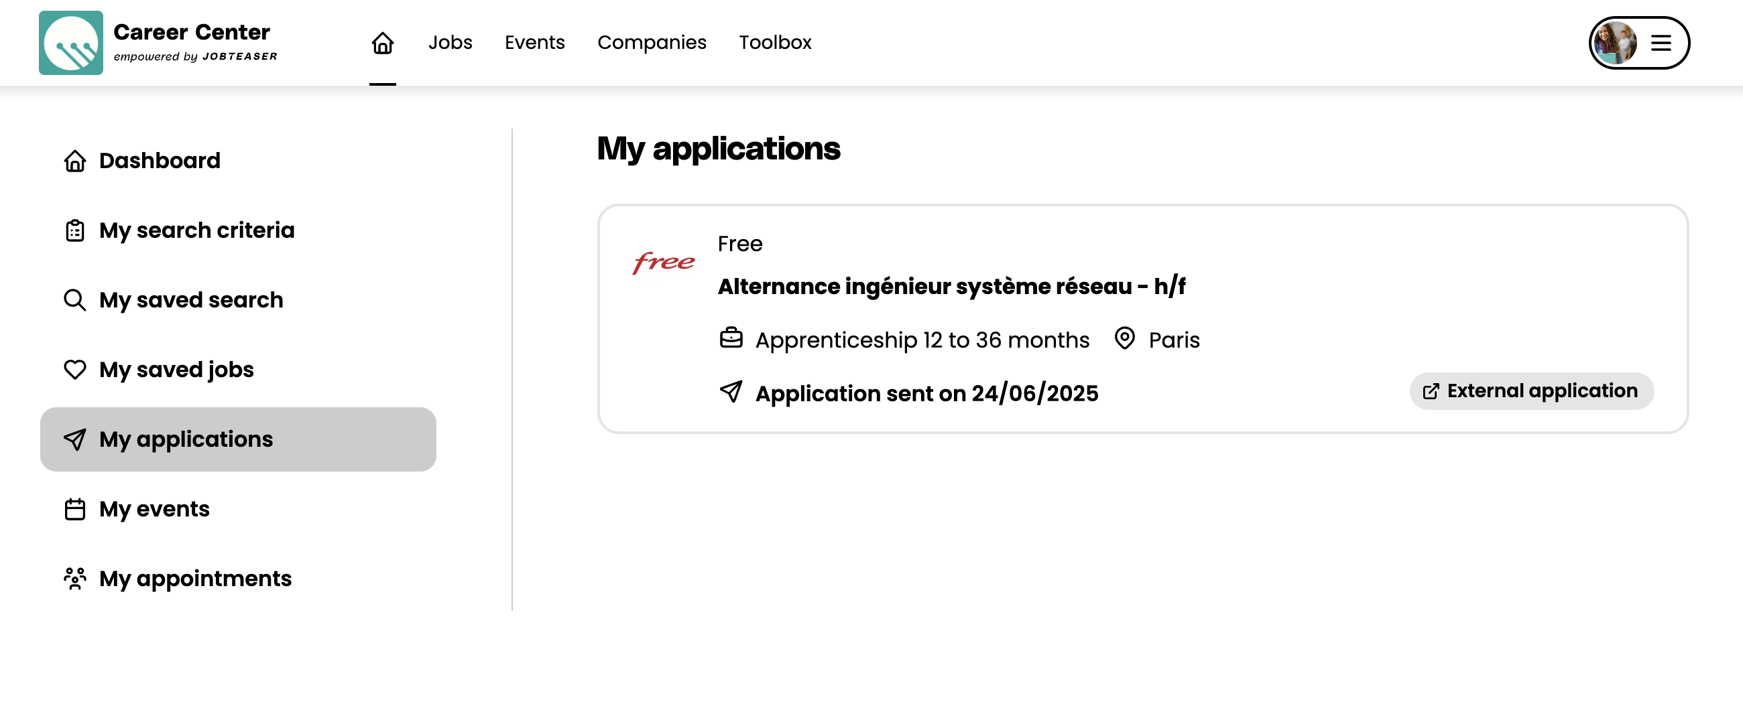Click the Free company name
This screenshot has height=702, width=1743.
[739, 243]
